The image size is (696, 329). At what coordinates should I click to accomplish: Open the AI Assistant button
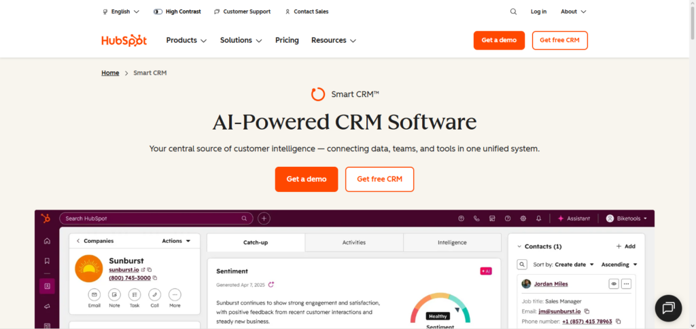(x=574, y=218)
